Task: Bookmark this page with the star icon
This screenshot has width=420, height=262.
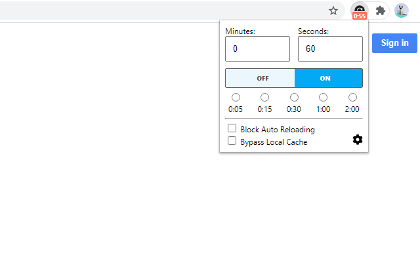Action: [333, 10]
